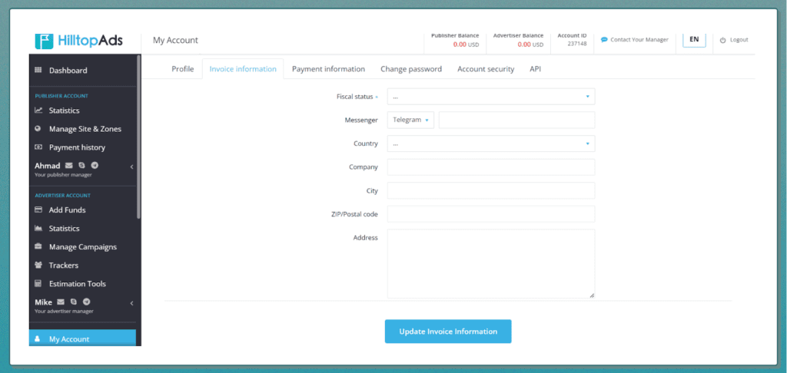787x373 pixels.
Task: Click the Dashboard grid icon in sidebar
Action: click(38, 71)
